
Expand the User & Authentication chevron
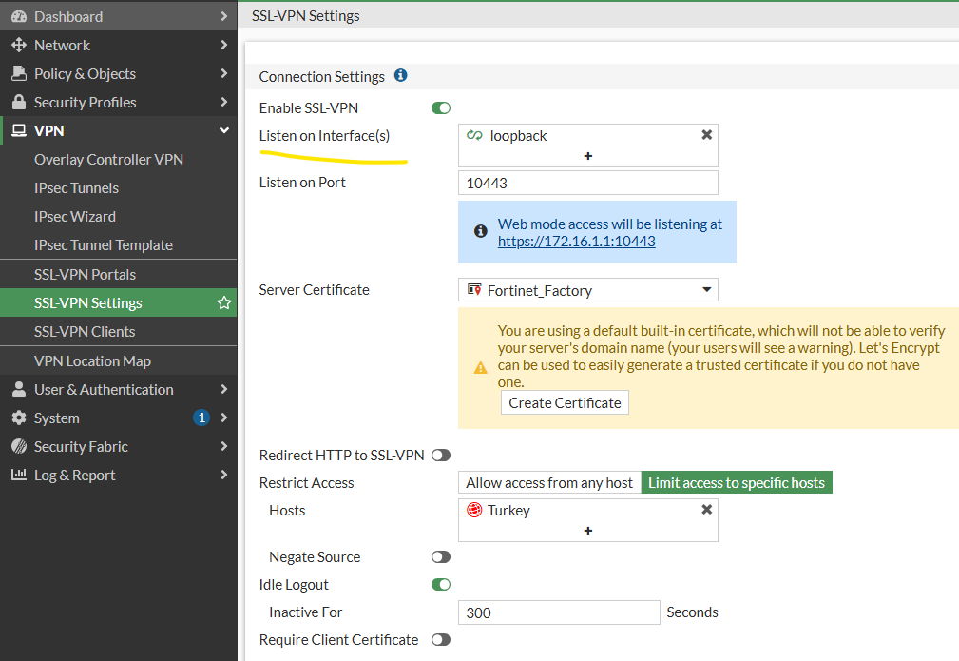[x=224, y=389]
